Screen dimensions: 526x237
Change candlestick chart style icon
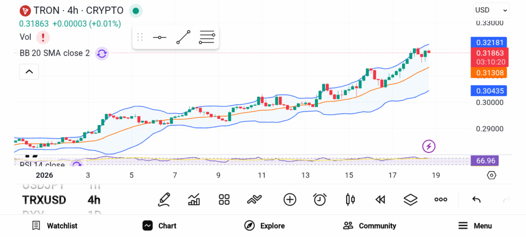[x=351, y=199]
